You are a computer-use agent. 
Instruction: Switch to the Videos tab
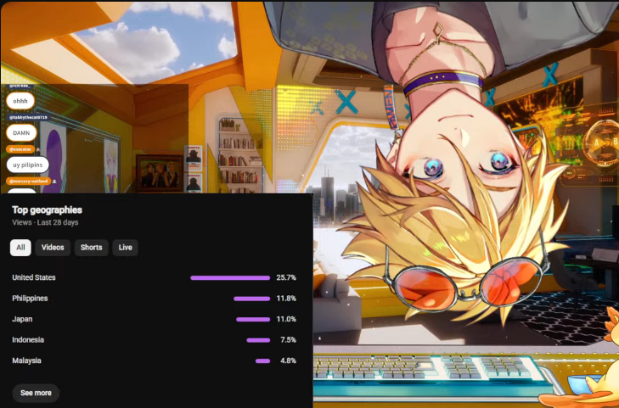[53, 248]
